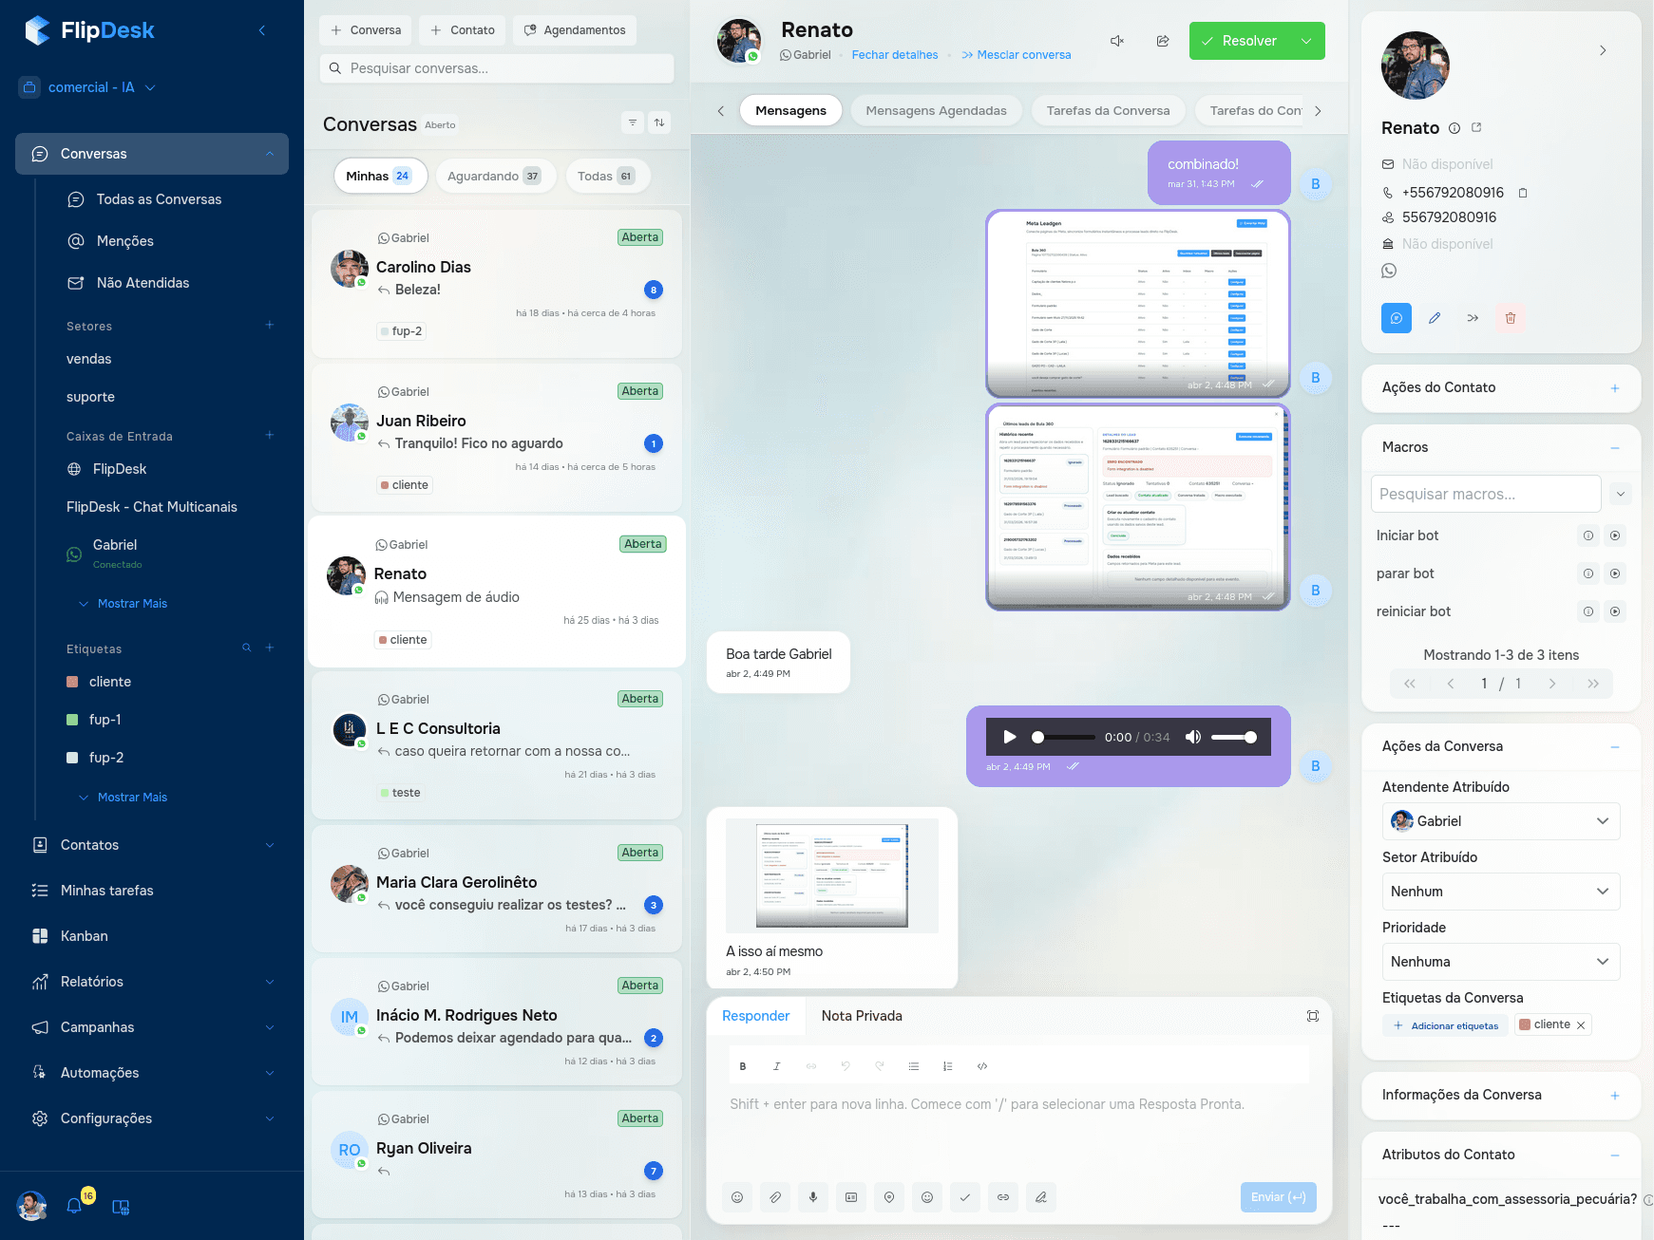The width and height of the screenshot is (1654, 1240).
Task: Mute the audio message volume
Action: pos(1192,737)
